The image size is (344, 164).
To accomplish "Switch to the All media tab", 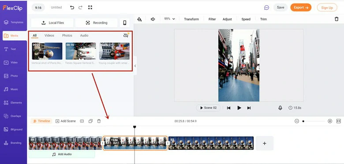I will 35,36.
